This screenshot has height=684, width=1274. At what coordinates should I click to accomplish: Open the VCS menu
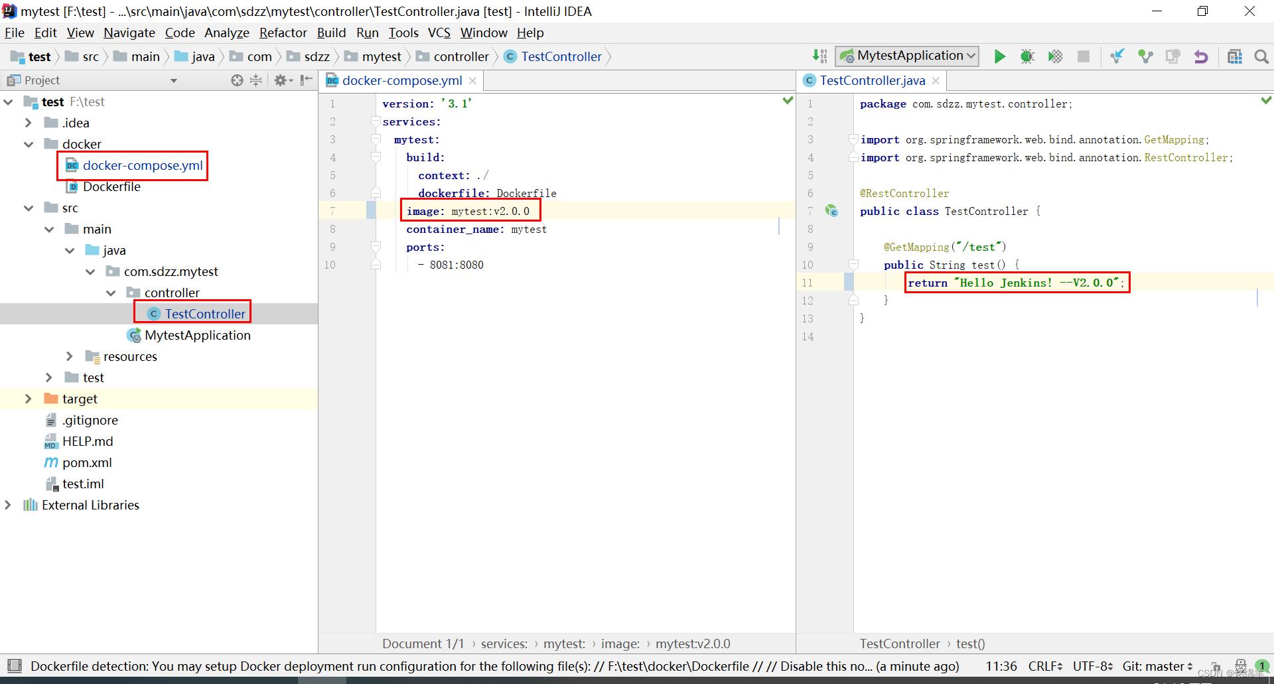439,33
